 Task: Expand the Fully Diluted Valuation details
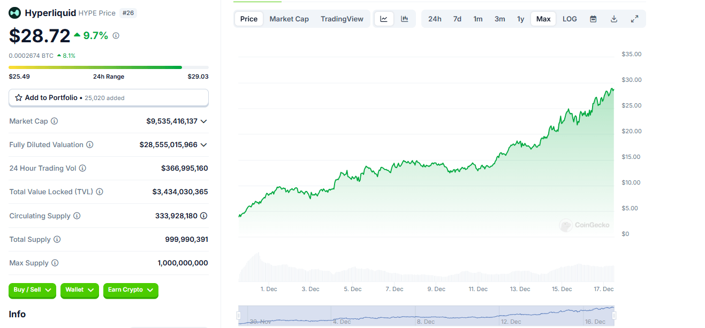(x=203, y=144)
